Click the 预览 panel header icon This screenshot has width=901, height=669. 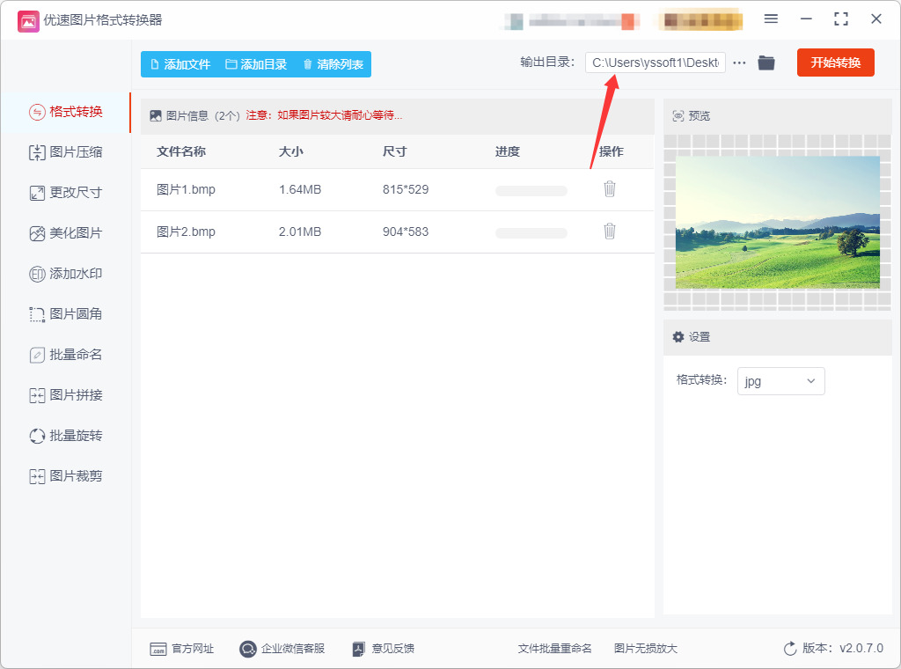[678, 116]
